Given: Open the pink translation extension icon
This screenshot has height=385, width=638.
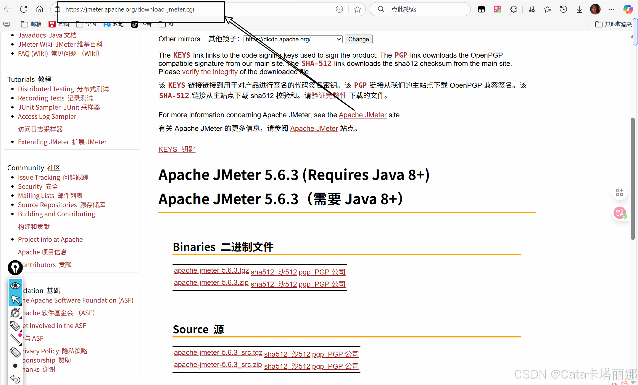Looking at the screenshot, I should 497,9.
